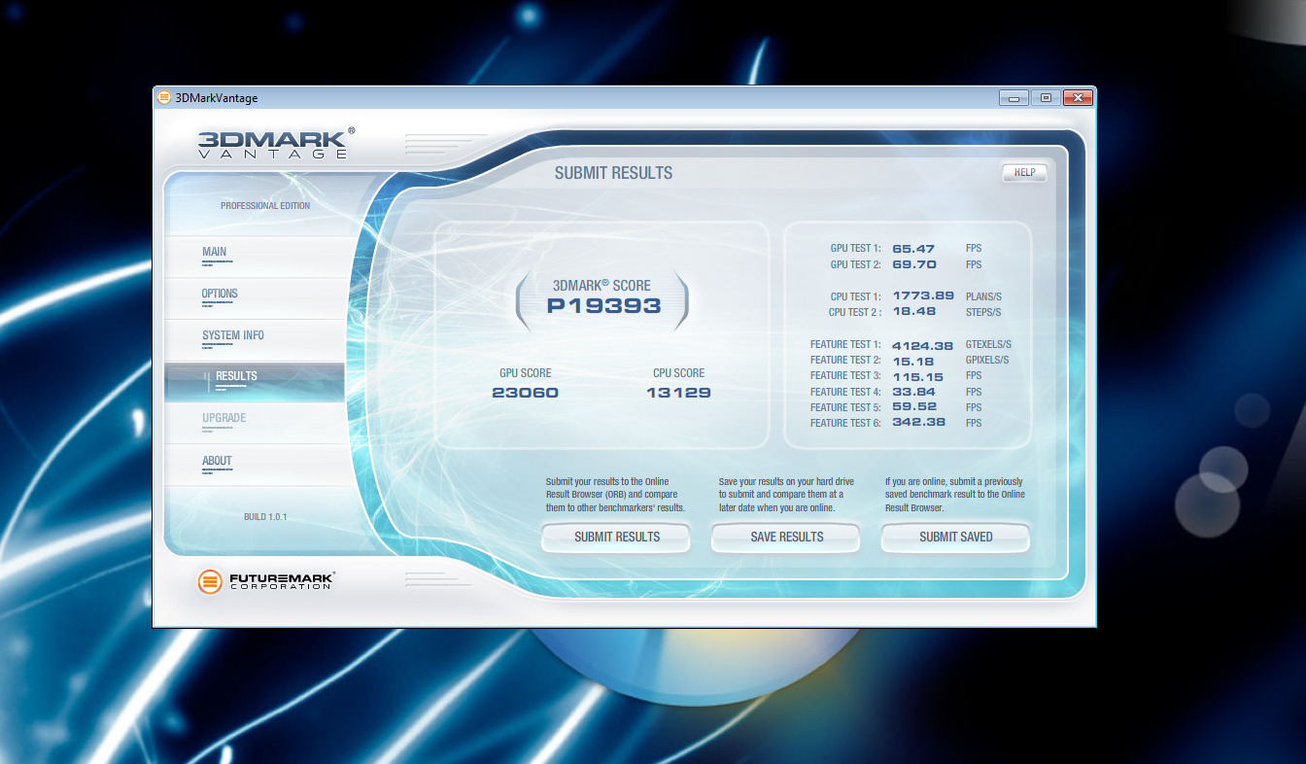Click Feature Test 2 value 15.18

pyautogui.click(x=913, y=360)
